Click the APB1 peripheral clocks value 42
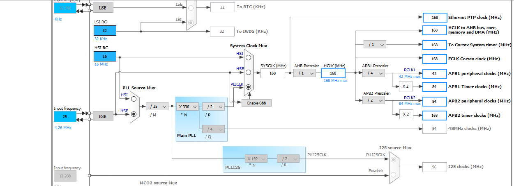This screenshot has height=186, width=514. (x=435, y=74)
